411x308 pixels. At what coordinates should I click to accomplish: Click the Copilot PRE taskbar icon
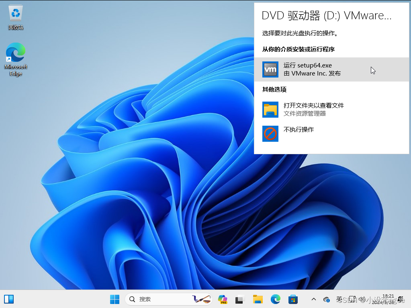pos(222,299)
